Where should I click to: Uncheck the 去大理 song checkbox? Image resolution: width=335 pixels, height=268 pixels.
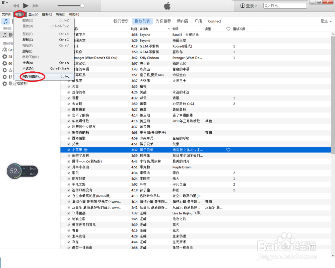coord(69,104)
